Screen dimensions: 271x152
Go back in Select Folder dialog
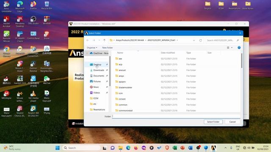click(88, 40)
